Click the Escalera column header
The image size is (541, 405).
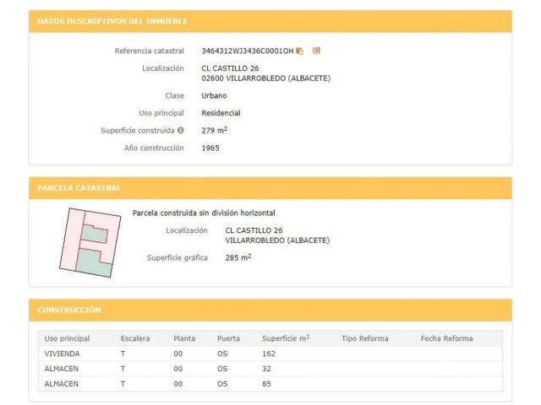135,338
